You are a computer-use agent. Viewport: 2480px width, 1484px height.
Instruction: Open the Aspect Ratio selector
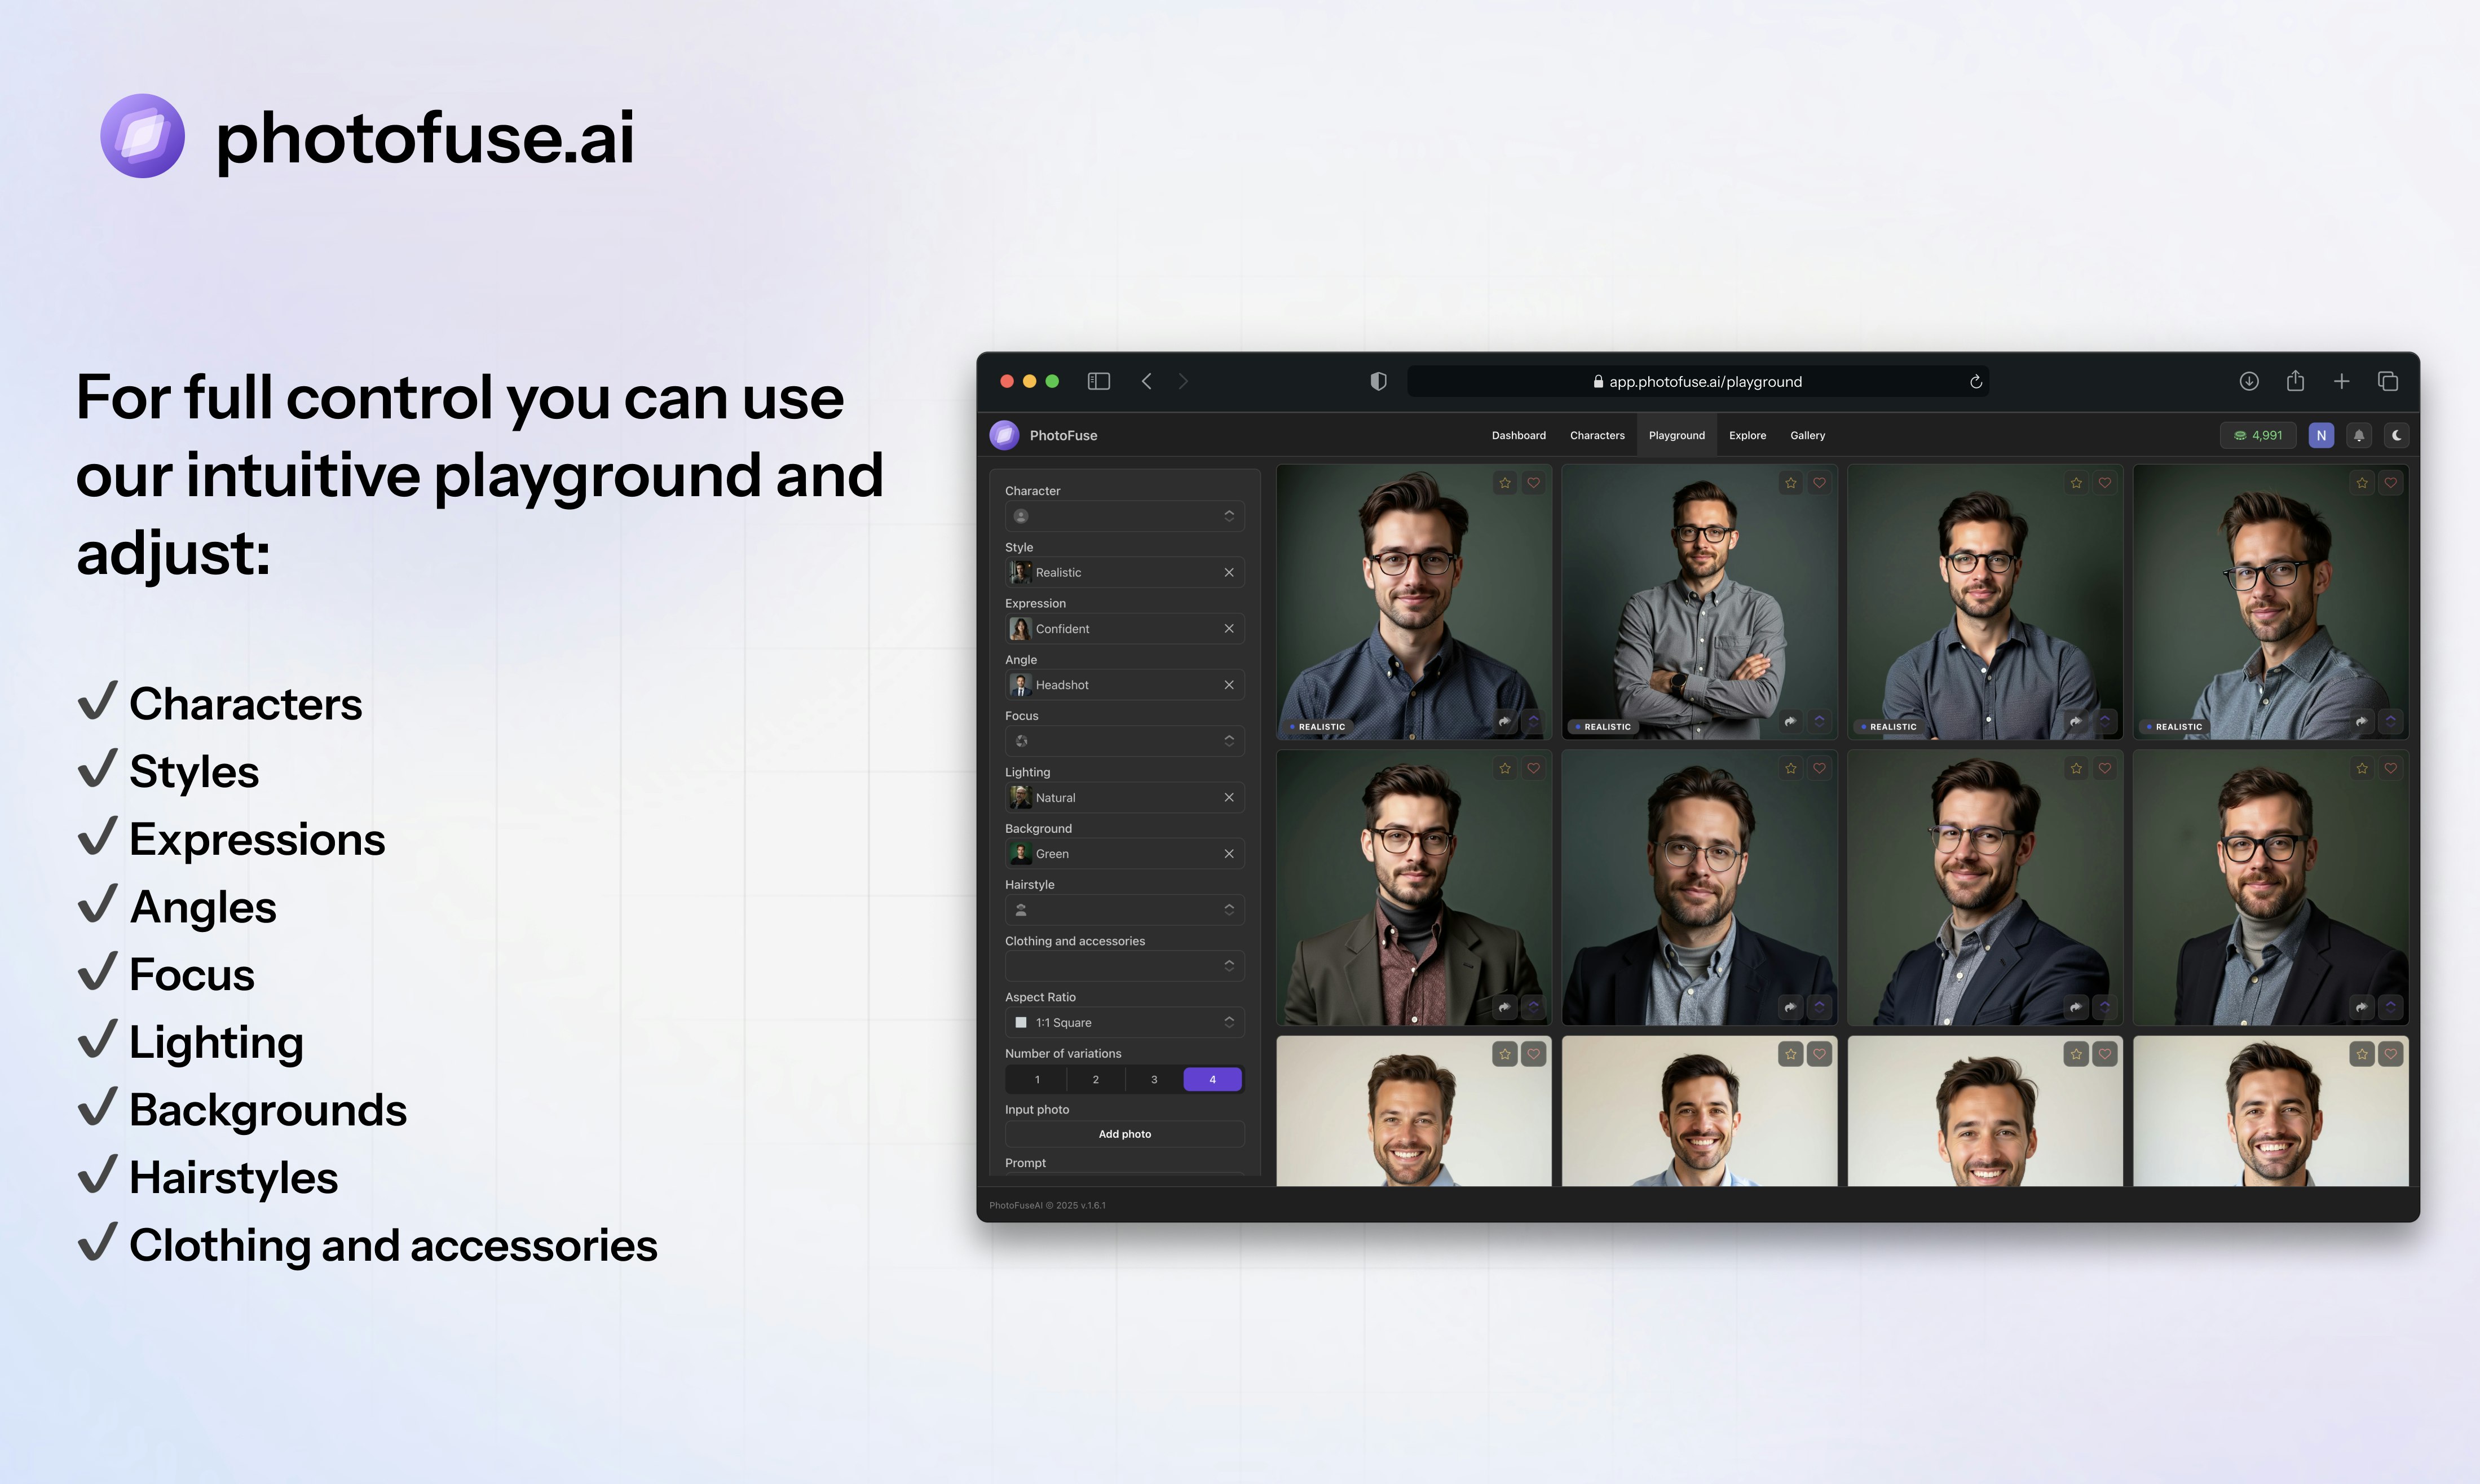click(1124, 1022)
